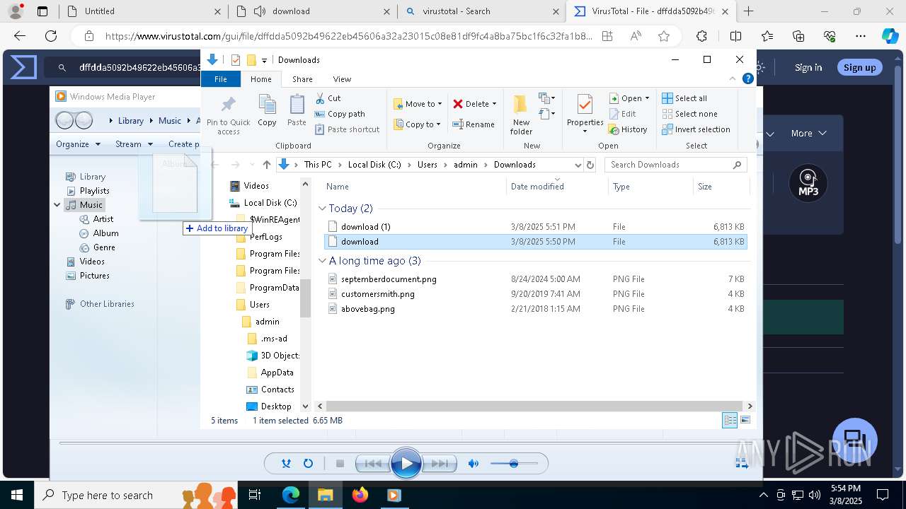This screenshot has height=509, width=906.
Task: Add page to Edge favorites star
Action: point(663,36)
